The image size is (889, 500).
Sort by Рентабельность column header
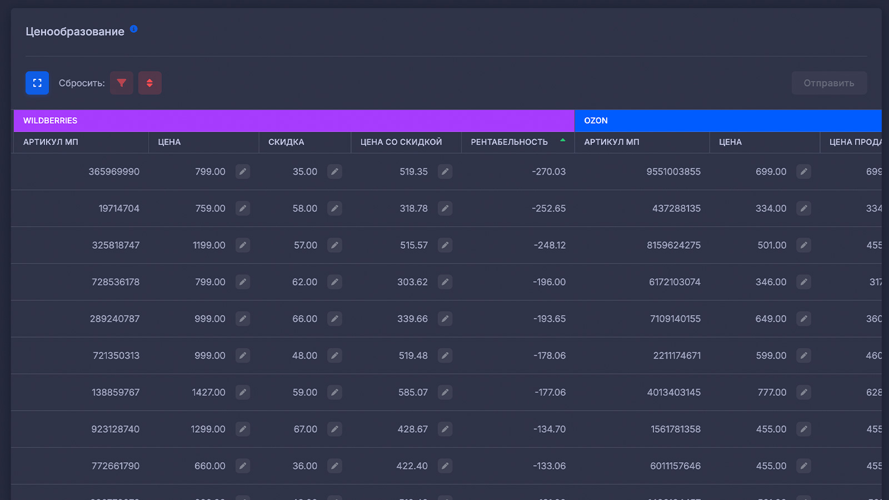point(518,142)
